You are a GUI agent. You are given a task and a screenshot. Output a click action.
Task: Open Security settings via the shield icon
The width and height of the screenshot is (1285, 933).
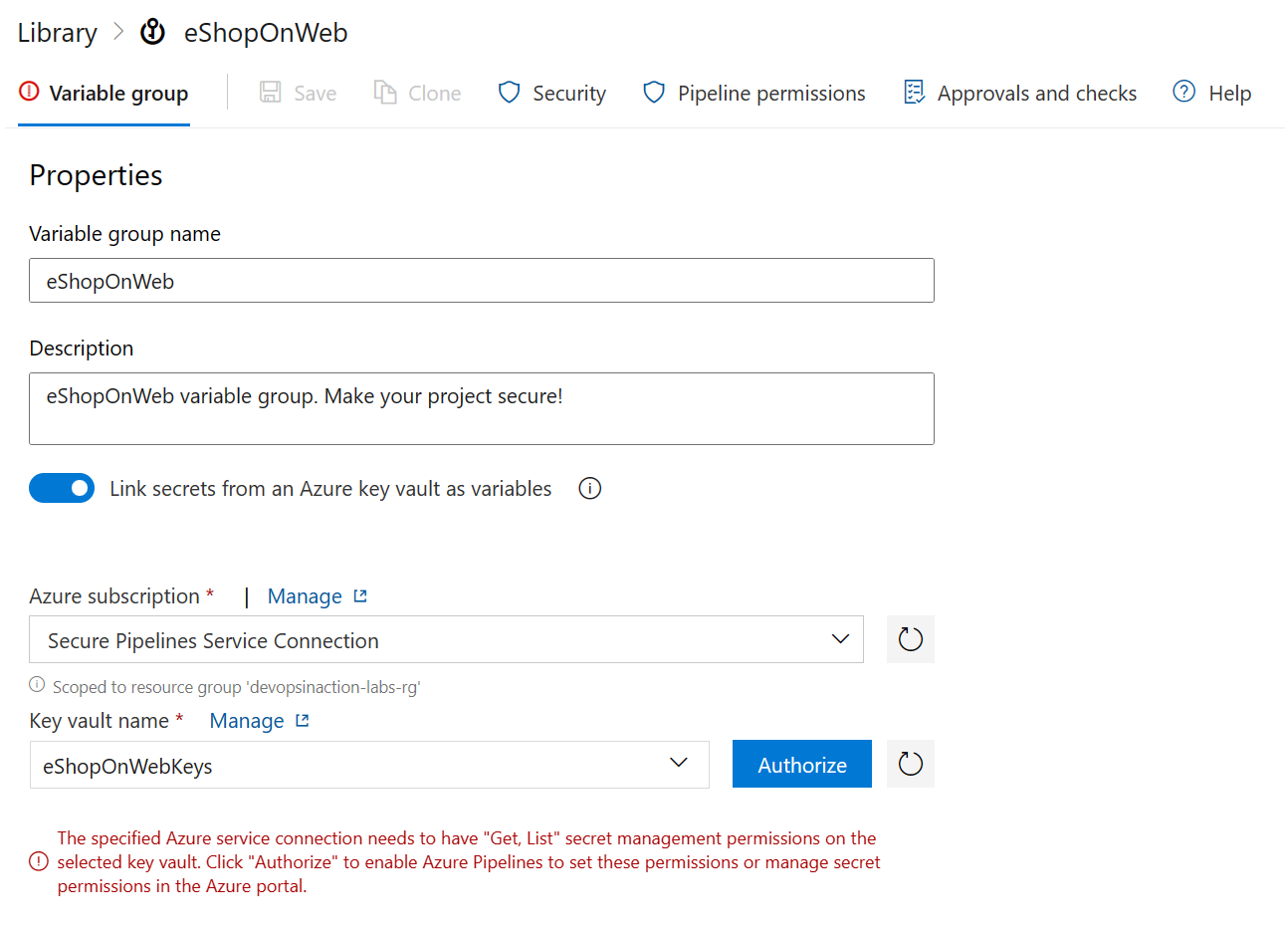509,92
